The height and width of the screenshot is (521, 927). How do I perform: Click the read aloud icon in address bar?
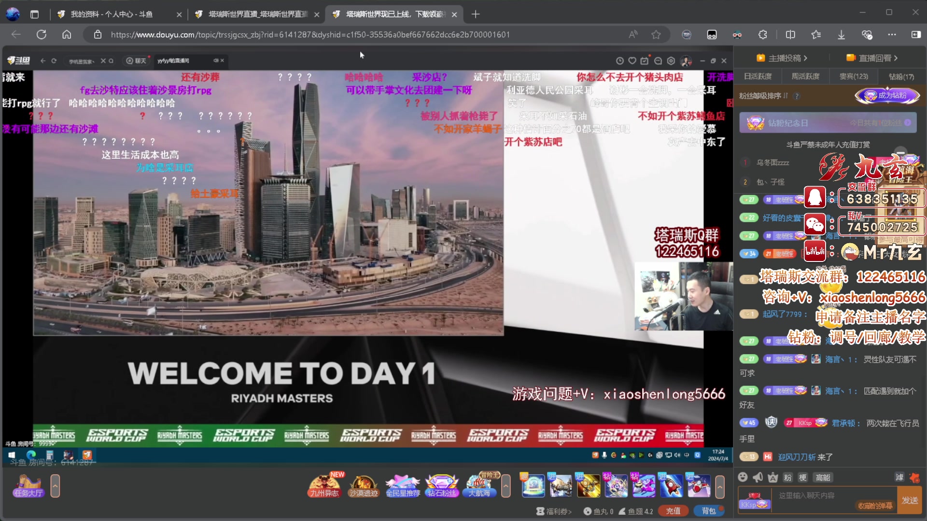click(x=633, y=34)
